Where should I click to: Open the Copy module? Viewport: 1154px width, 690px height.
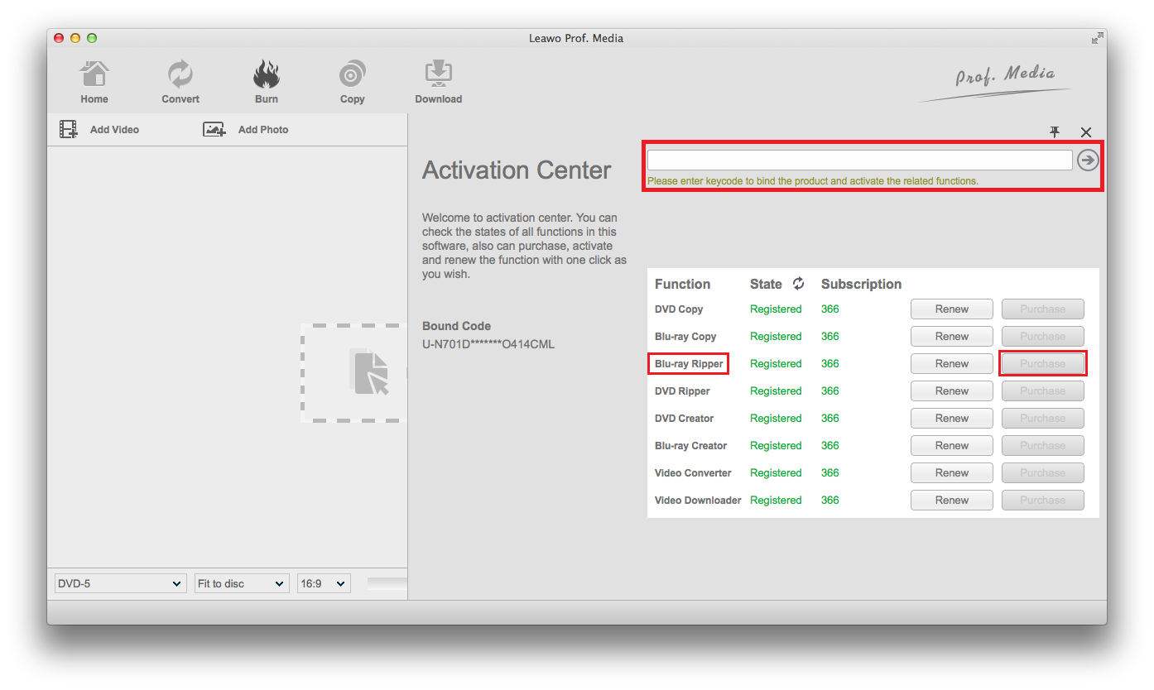353,83
